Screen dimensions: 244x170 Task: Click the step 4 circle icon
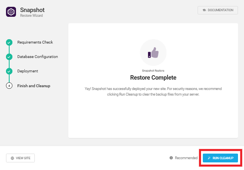tap(9, 86)
